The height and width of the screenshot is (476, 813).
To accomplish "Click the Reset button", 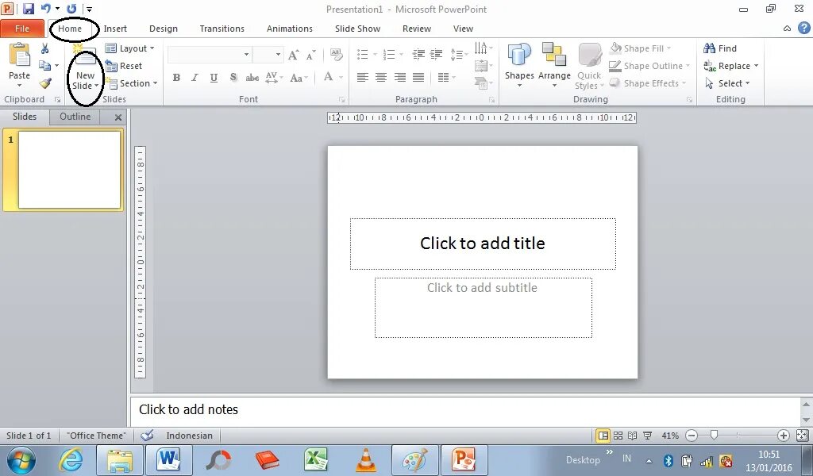I will coord(123,66).
